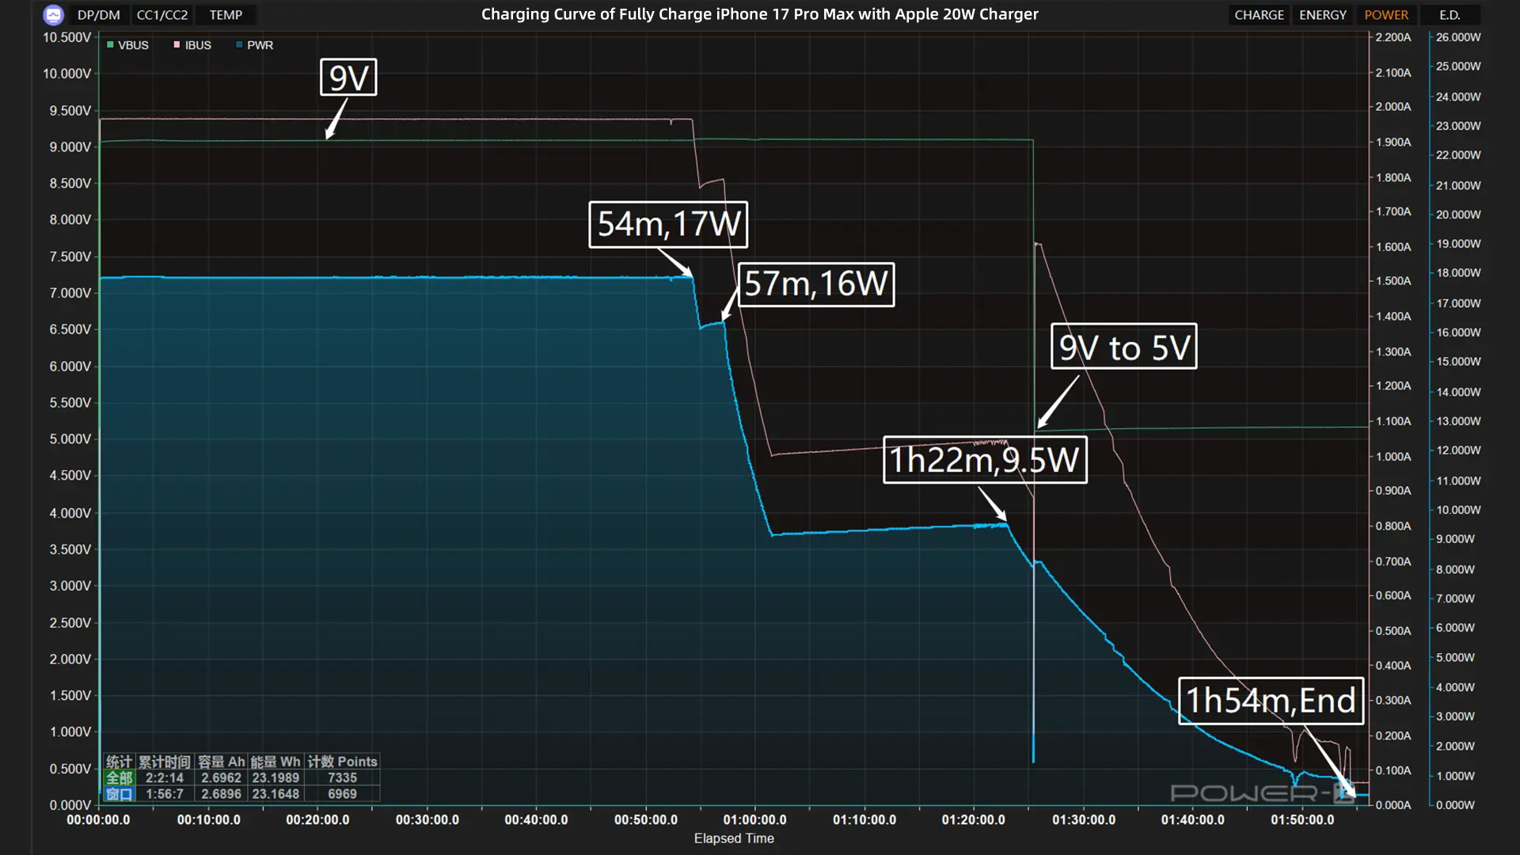The image size is (1520, 855).
Task: Click the 54m,17W annotation marker
Action: [668, 224]
